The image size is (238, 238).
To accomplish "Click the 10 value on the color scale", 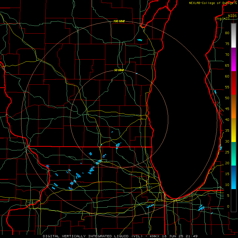I will point(227,185).
